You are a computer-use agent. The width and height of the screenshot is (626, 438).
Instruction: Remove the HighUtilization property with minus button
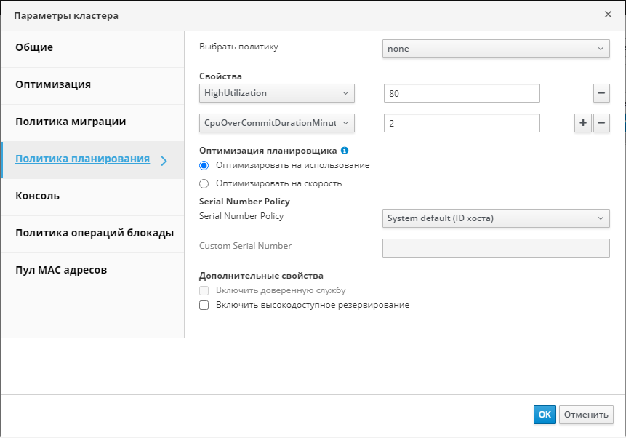click(601, 93)
